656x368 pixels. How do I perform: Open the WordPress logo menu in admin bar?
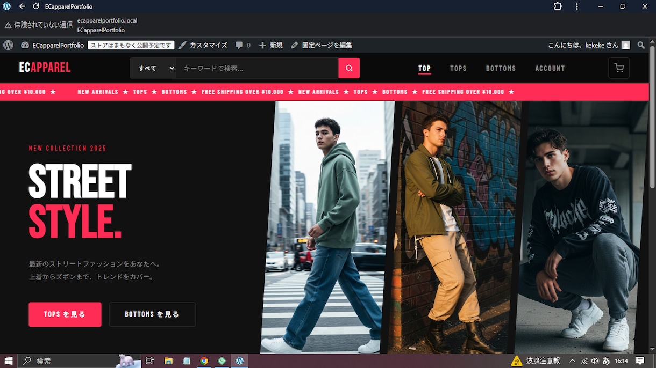pyautogui.click(x=8, y=45)
